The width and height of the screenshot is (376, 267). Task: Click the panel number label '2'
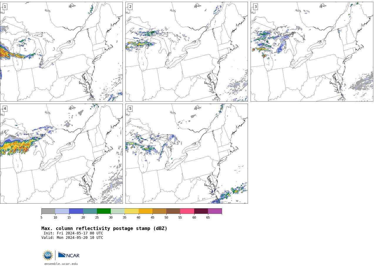click(130, 7)
